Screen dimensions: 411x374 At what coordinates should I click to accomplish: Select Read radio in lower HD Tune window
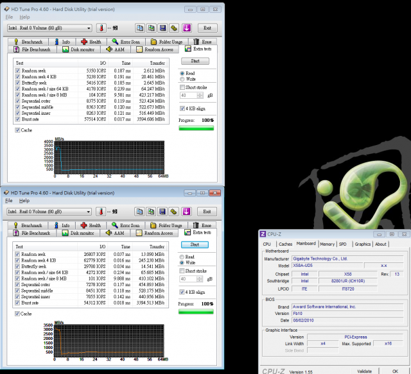pyautogui.click(x=182, y=257)
